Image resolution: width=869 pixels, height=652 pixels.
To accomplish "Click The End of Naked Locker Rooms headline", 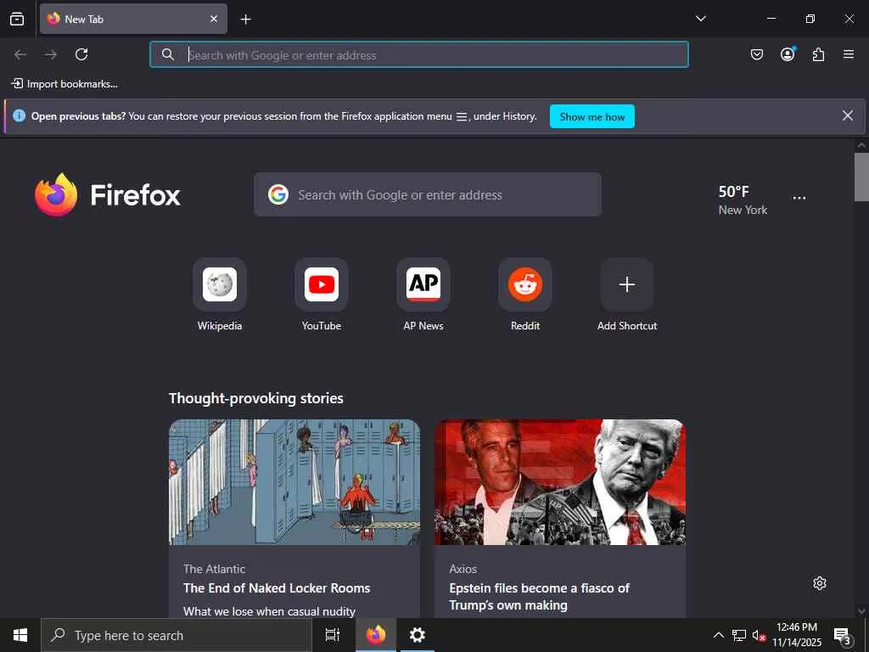I will (277, 588).
